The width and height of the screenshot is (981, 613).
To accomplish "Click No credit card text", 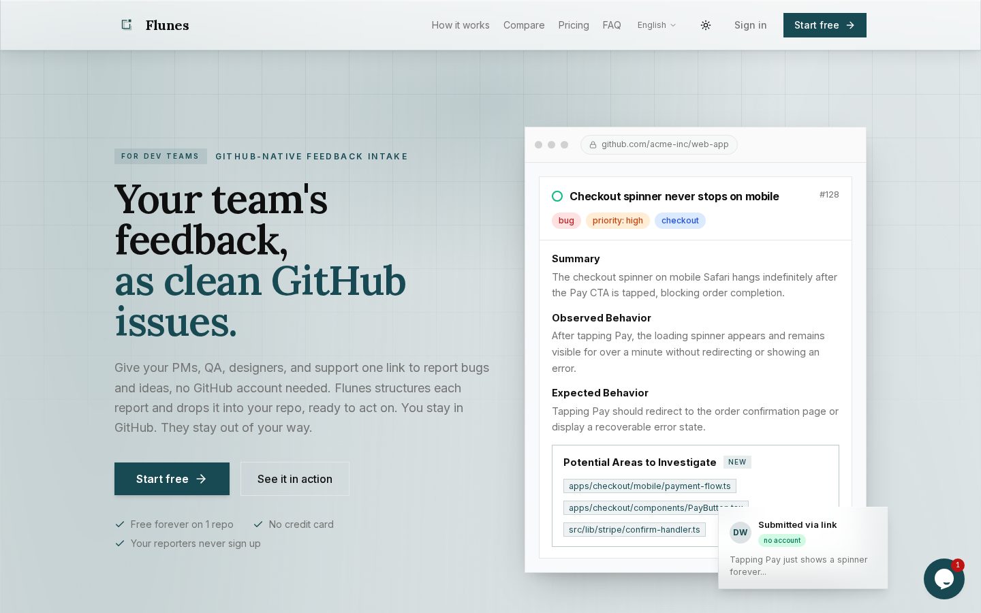I will click(301, 524).
